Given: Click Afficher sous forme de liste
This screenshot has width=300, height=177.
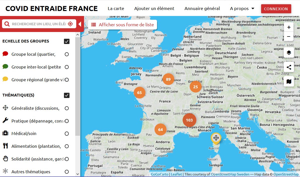Looking at the screenshot, I should coord(122,24).
